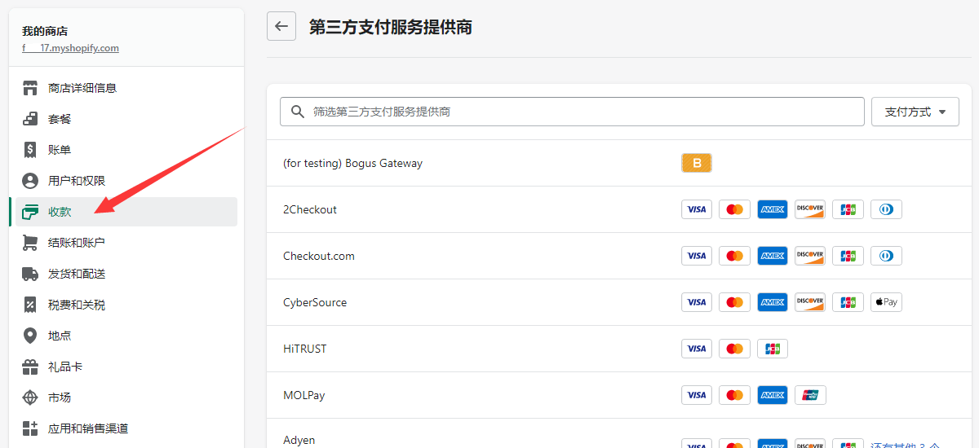Select the 2Checkout payment provider
Screen dimensions: 979x448
pos(310,209)
